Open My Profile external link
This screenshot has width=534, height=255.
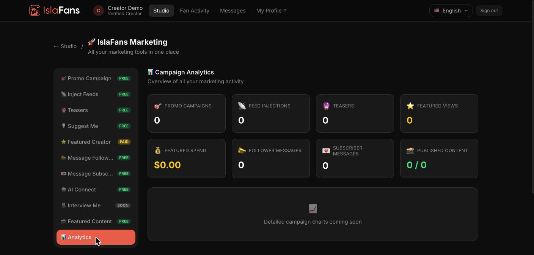(x=272, y=11)
